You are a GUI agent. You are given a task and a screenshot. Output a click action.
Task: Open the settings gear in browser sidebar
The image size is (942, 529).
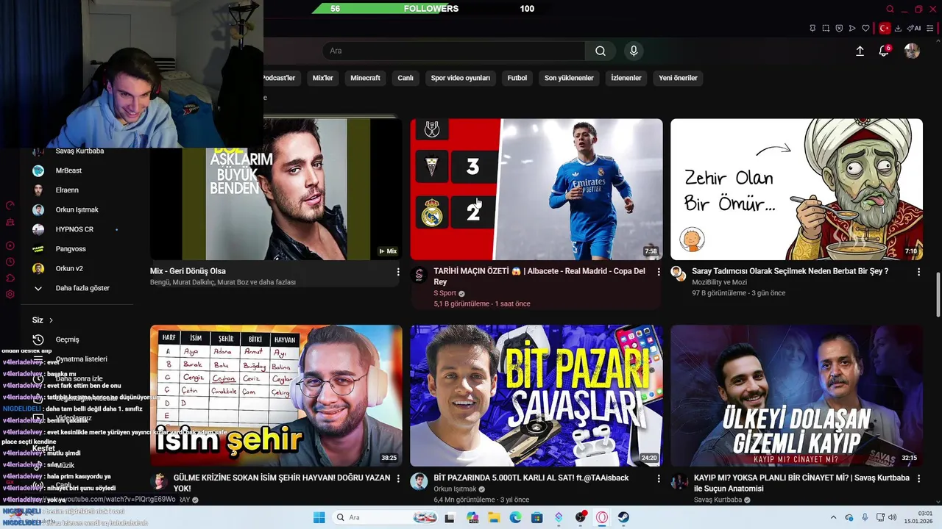(x=10, y=294)
